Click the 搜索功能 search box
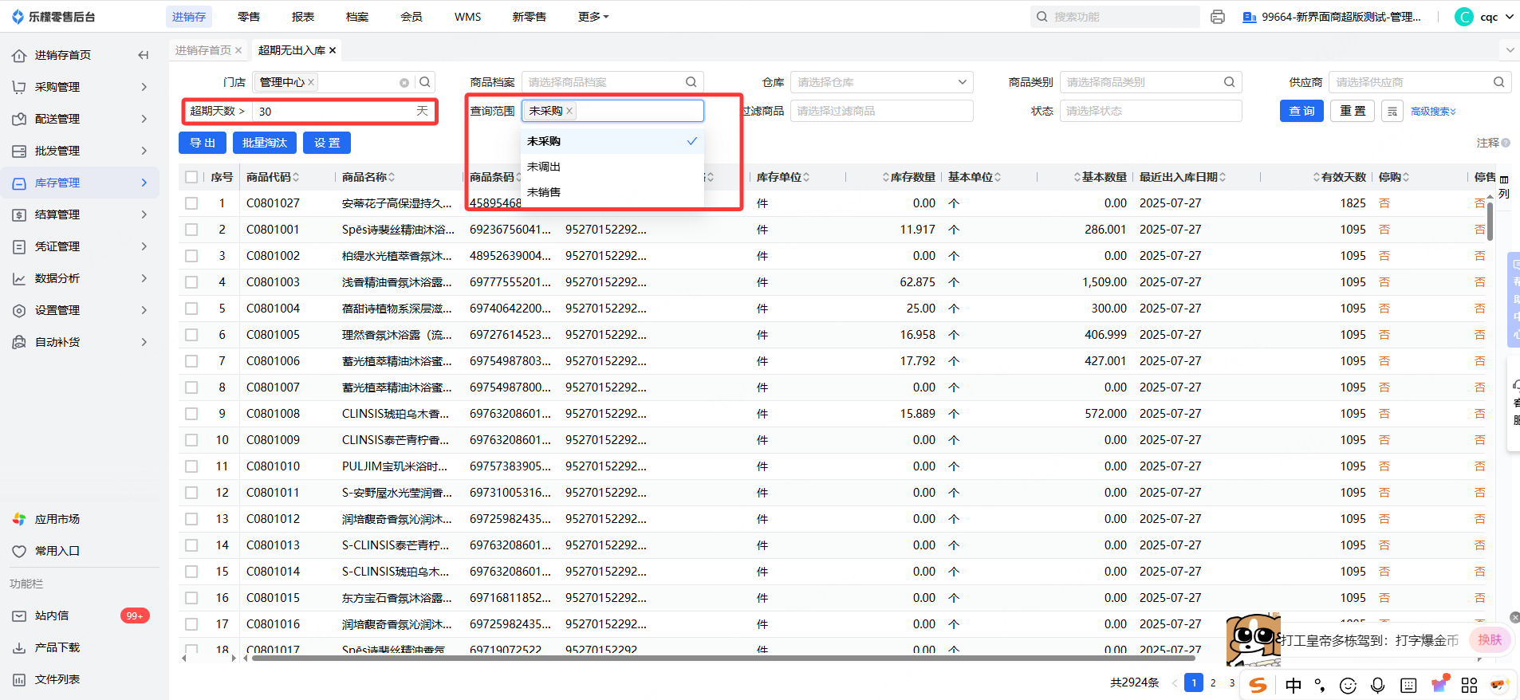Viewport: 1520px width, 700px height. coord(1115,17)
